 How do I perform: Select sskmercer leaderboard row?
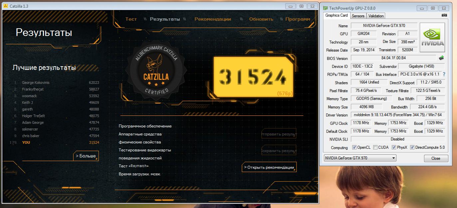tap(57, 129)
